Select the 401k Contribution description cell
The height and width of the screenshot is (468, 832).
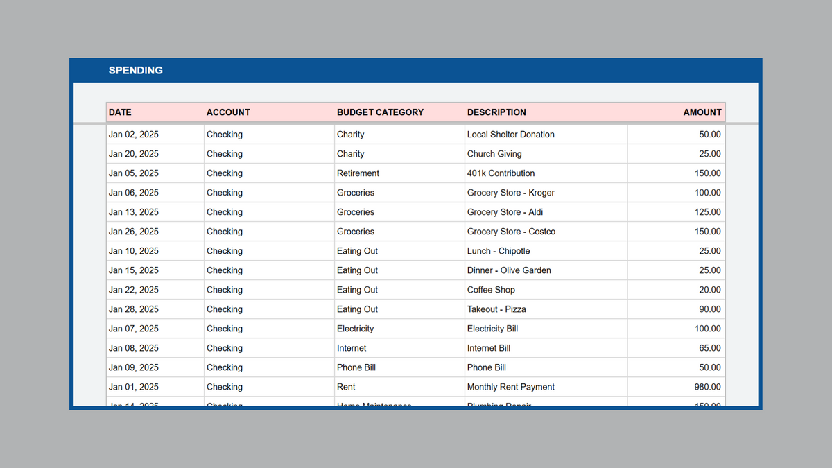pos(546,173)
